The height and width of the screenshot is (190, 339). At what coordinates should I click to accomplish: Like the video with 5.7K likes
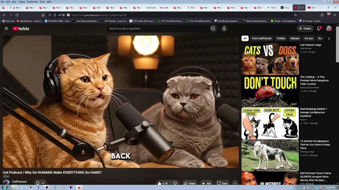[x=163, y=183]
